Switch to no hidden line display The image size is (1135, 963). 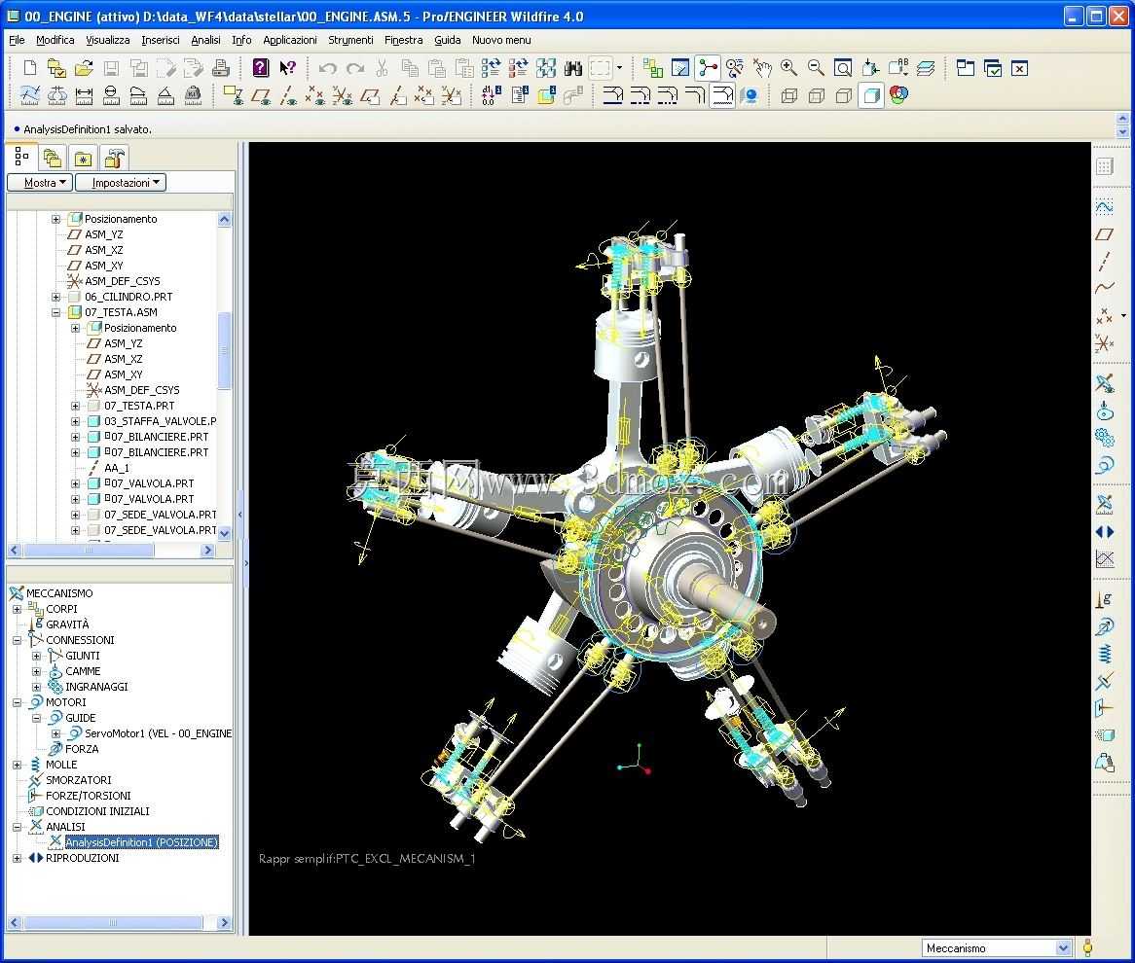[843, 94]
